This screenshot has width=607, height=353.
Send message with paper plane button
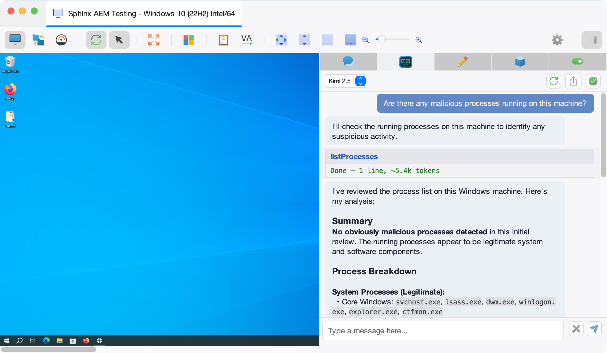coord(594,329)
